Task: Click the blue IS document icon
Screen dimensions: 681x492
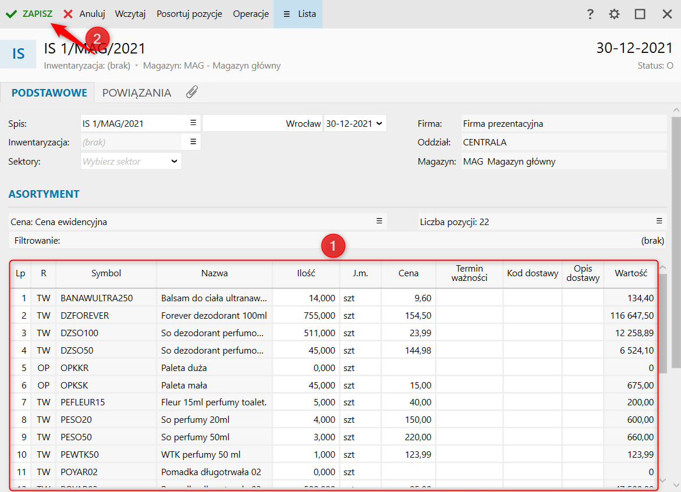Action: [19, 54]
